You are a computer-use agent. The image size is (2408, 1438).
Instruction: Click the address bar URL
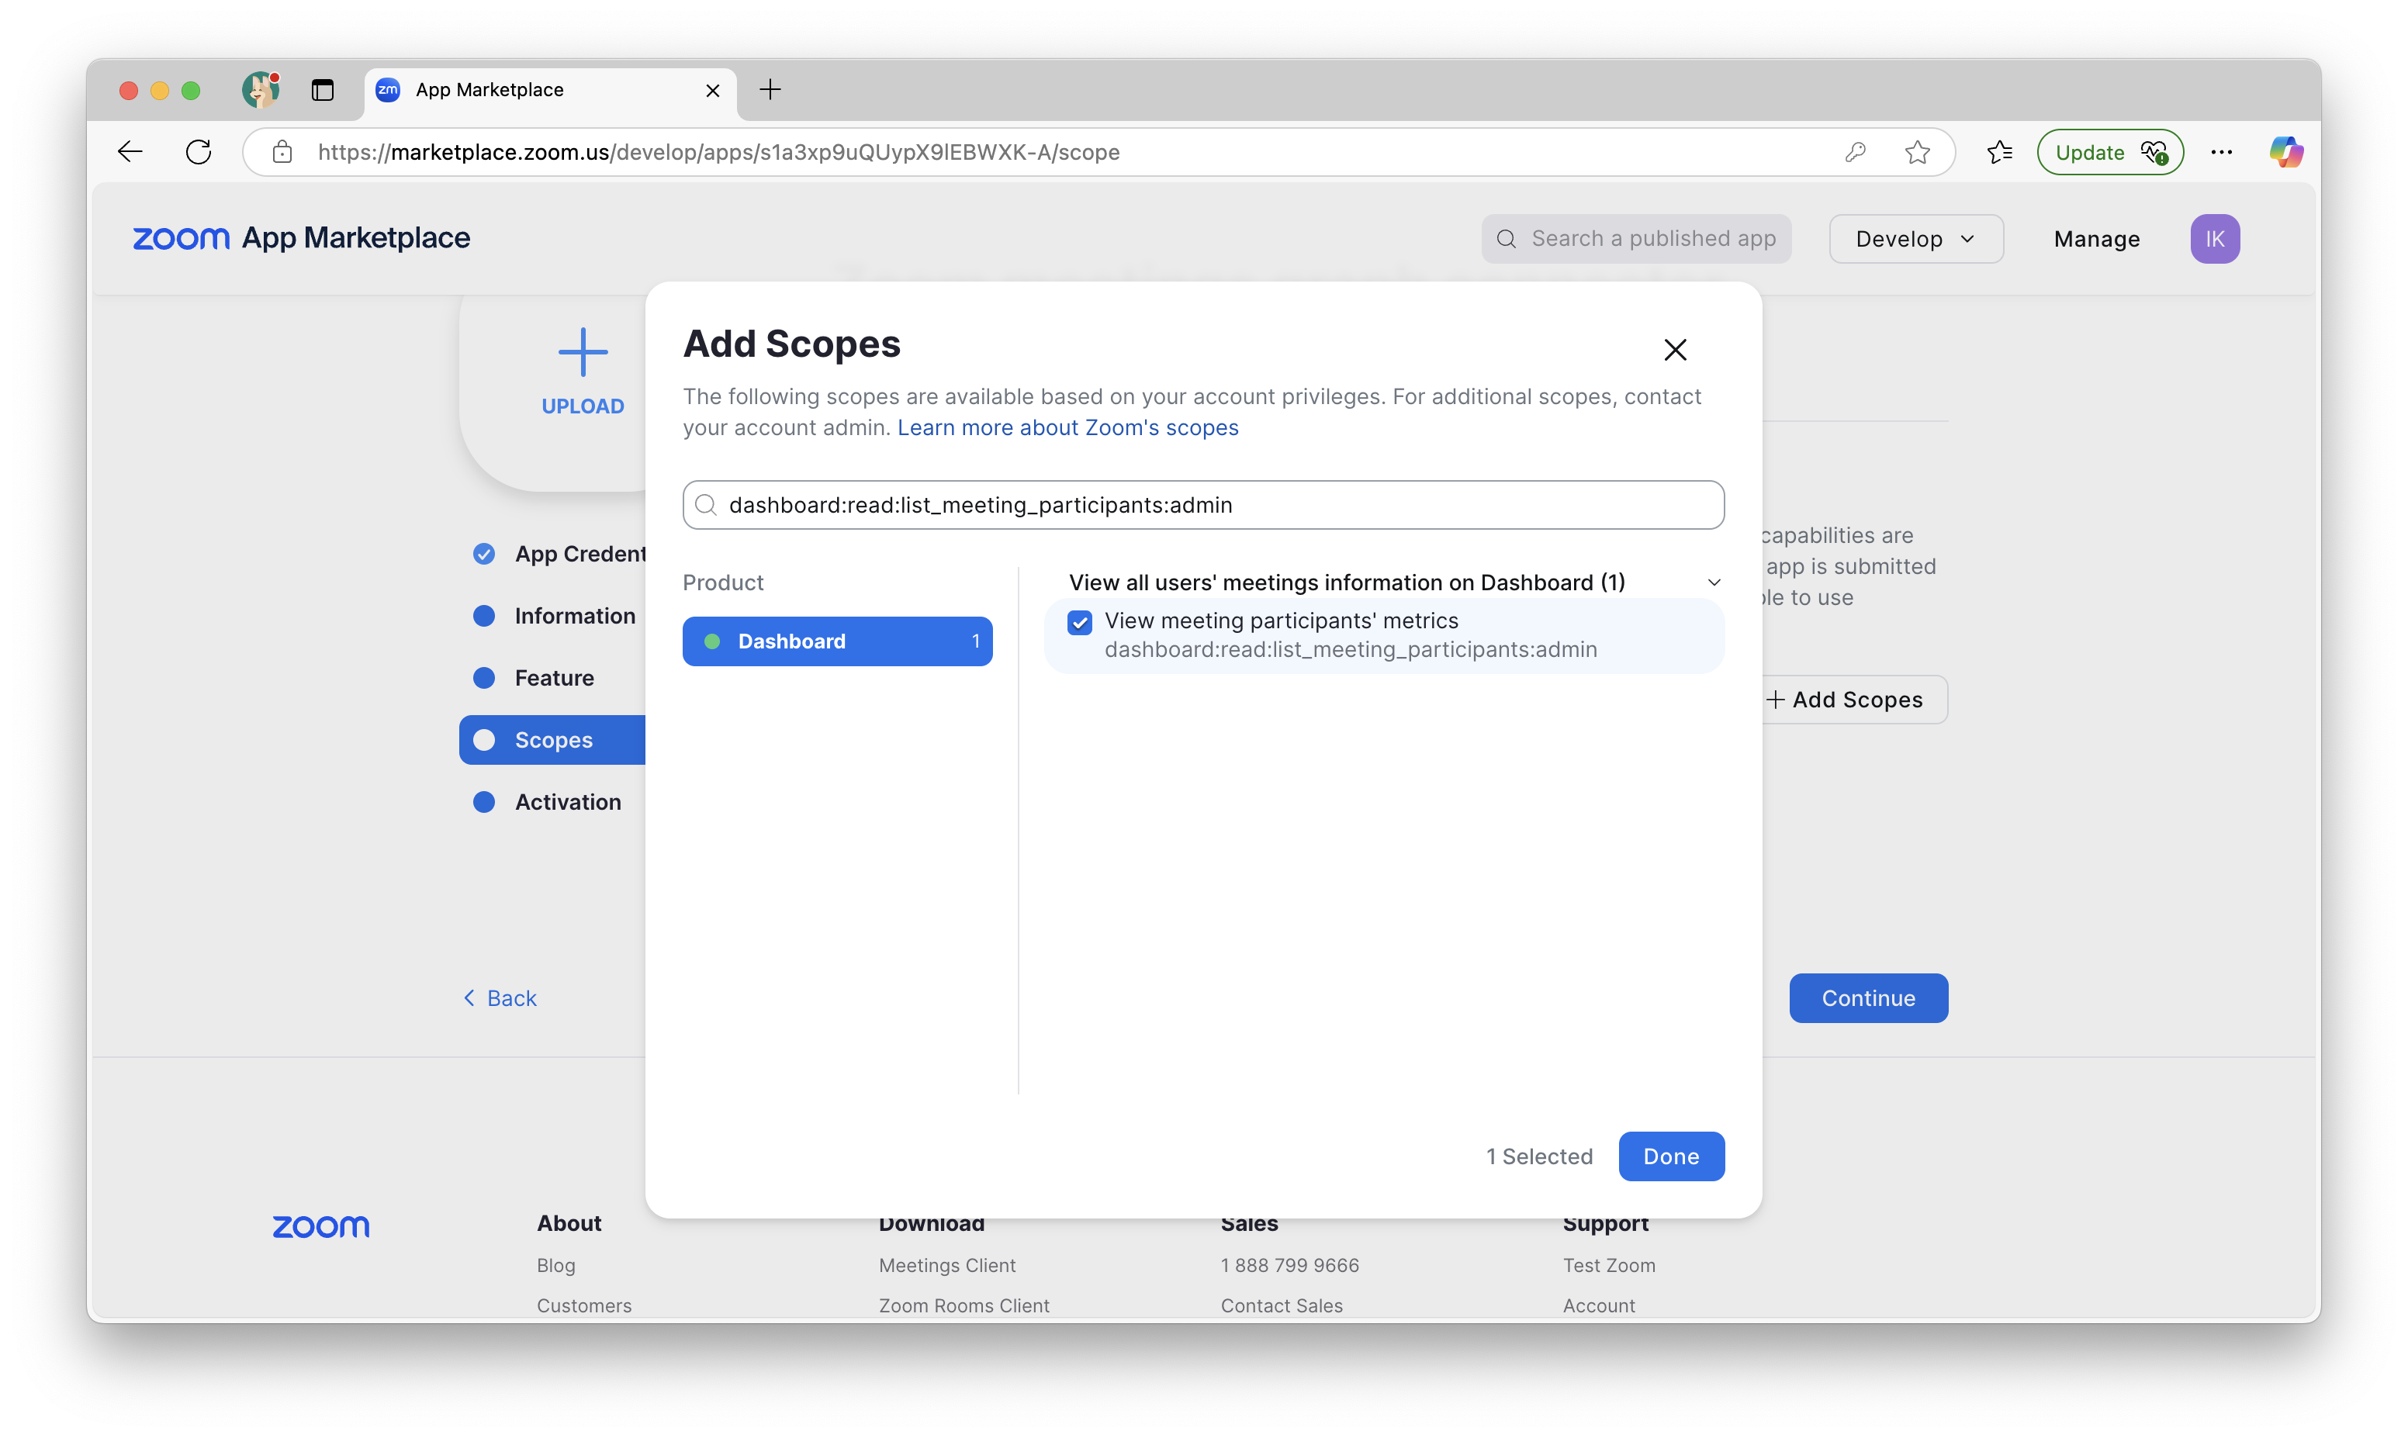(718, 152)
